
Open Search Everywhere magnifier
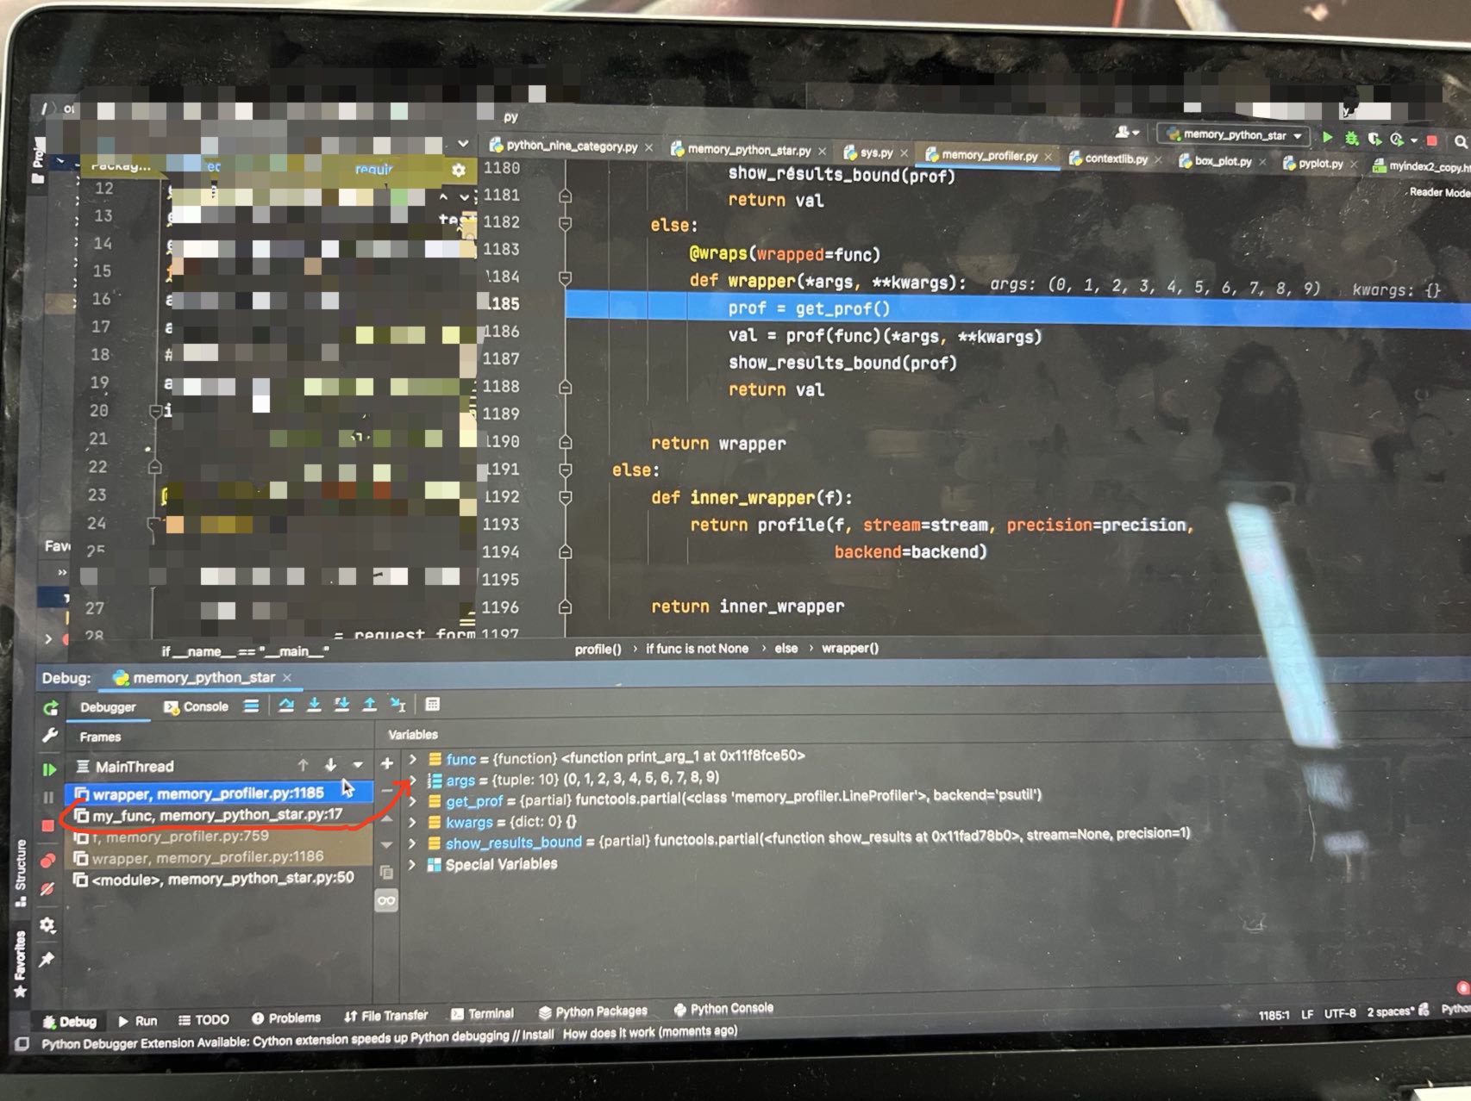pyautogui.click(x=1460, y=142)
